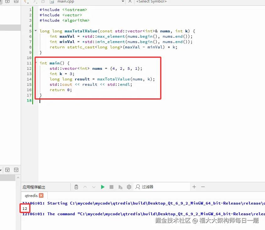The width and height of the screenshot is (265, 230).
Task: Open the lower sidebar view dropdown arrow
Action: click(x=1, y=170)
